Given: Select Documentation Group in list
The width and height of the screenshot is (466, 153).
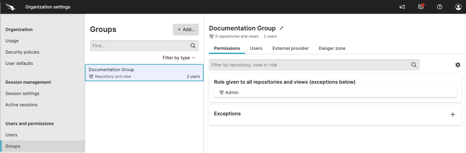Looking at the screenshot, I should pyautogui.click(x=144, y=73).
